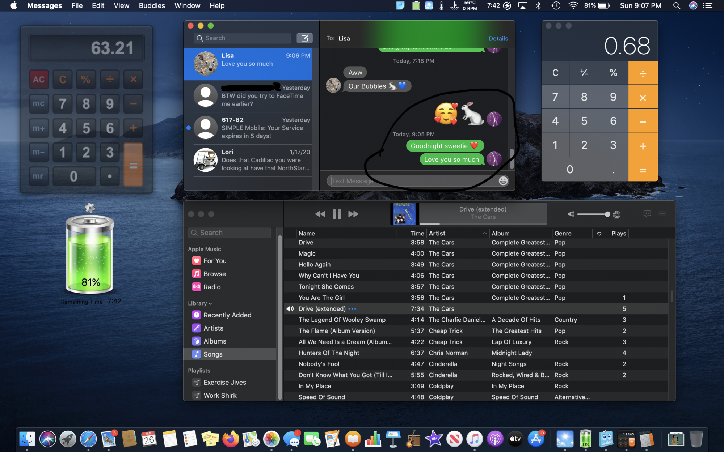Click the Drive (extended) playback progress bar
The width and height of the screenshot is (724, 452).
(x=483, y=224)
